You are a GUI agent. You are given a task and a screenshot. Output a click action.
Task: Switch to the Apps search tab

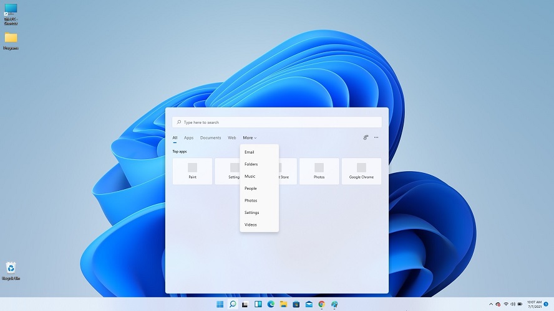(188, 137)
